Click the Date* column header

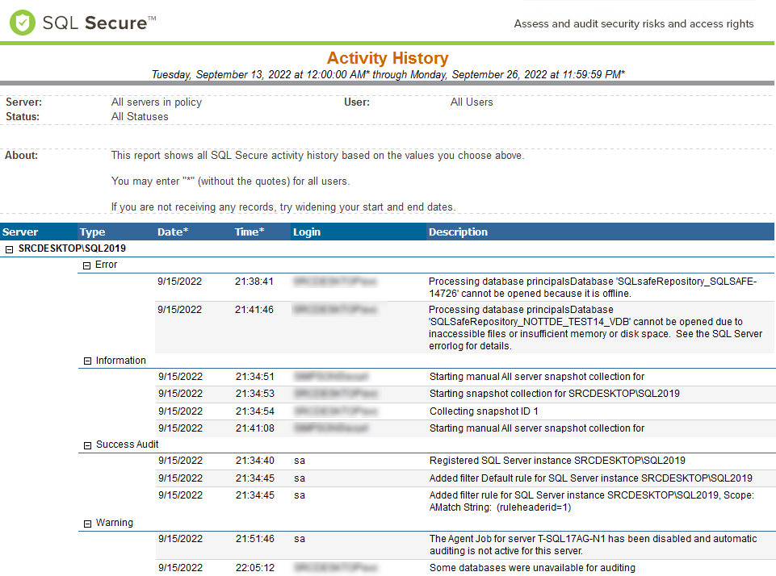[173, 232]
